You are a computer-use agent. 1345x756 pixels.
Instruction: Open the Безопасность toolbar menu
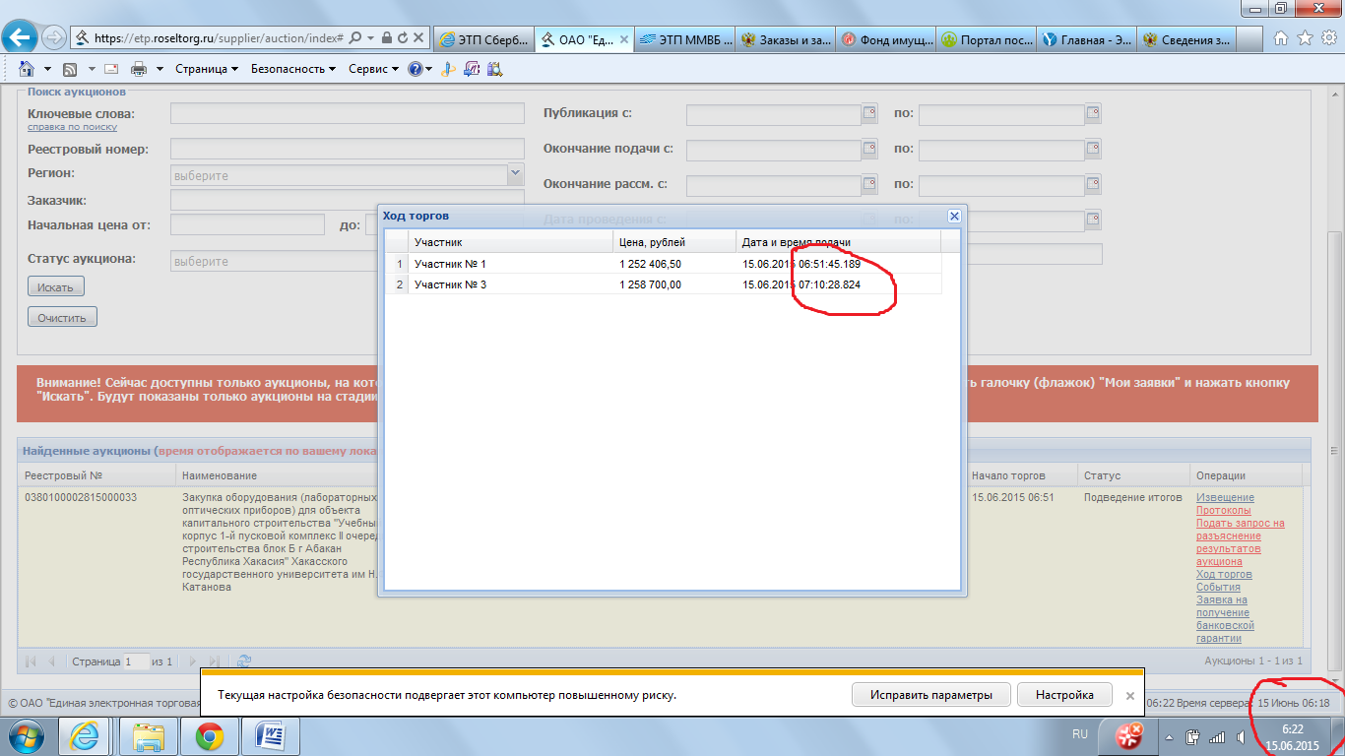(292, 69)
